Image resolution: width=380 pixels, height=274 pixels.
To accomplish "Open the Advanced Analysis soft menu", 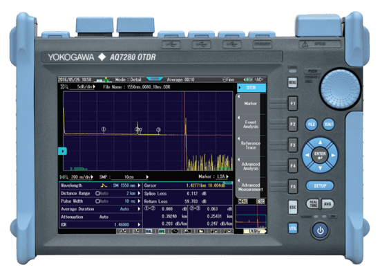I will (x=251, y=166).
